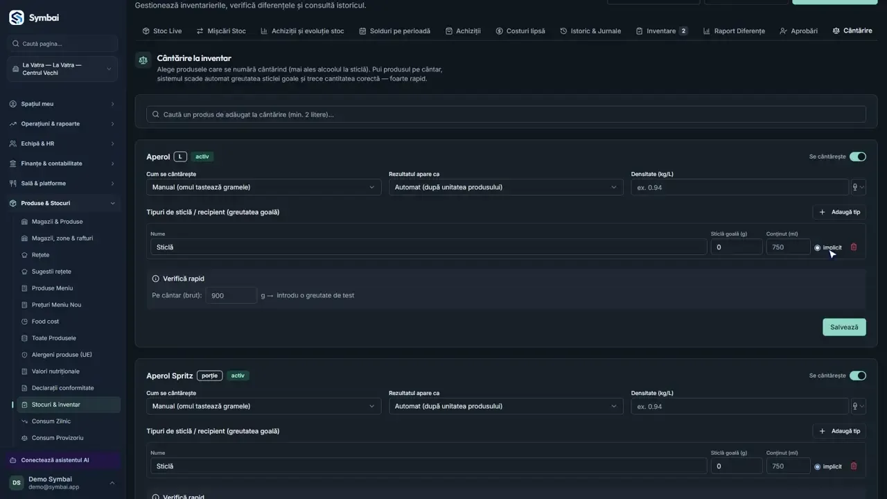The image size is (887, 499).
Task: Focus the product search field for cântărire
Action: coord(506,114)
